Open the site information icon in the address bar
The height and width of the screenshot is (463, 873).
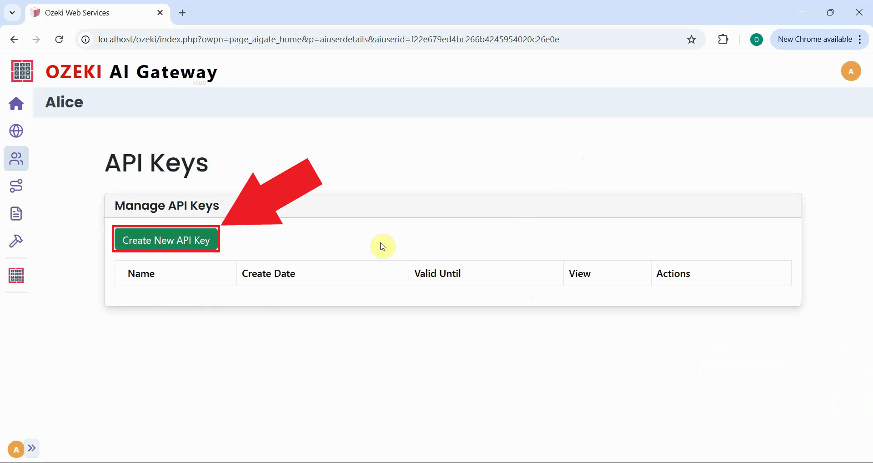tap(85, 40)
